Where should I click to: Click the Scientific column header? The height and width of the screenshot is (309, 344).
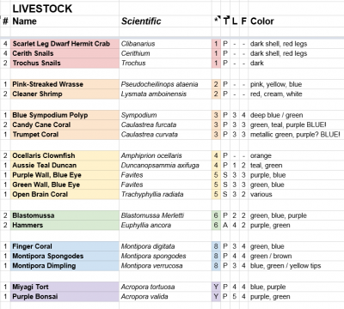[165, 21]
